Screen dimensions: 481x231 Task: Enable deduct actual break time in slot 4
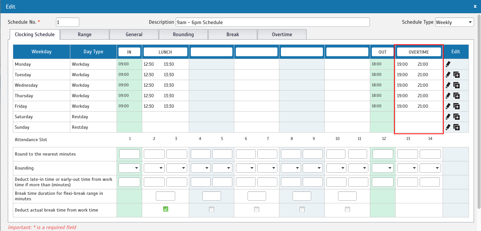[211, 209]
